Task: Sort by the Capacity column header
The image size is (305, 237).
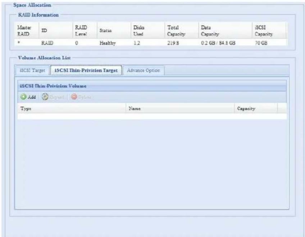Action: tap(256, 108)
